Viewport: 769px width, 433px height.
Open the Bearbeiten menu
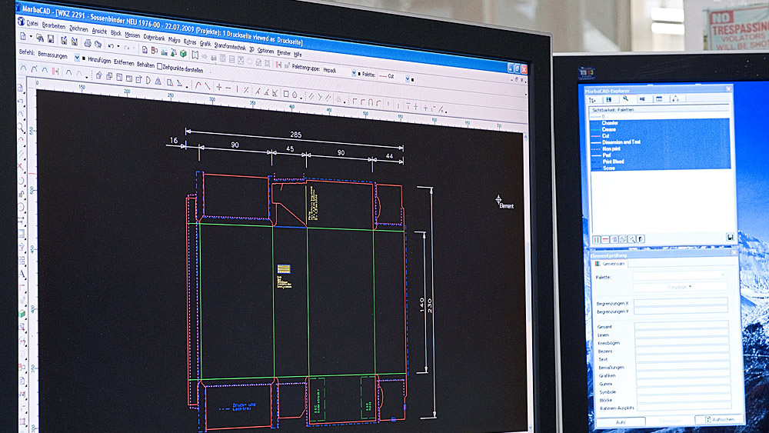tap(54, 26)
